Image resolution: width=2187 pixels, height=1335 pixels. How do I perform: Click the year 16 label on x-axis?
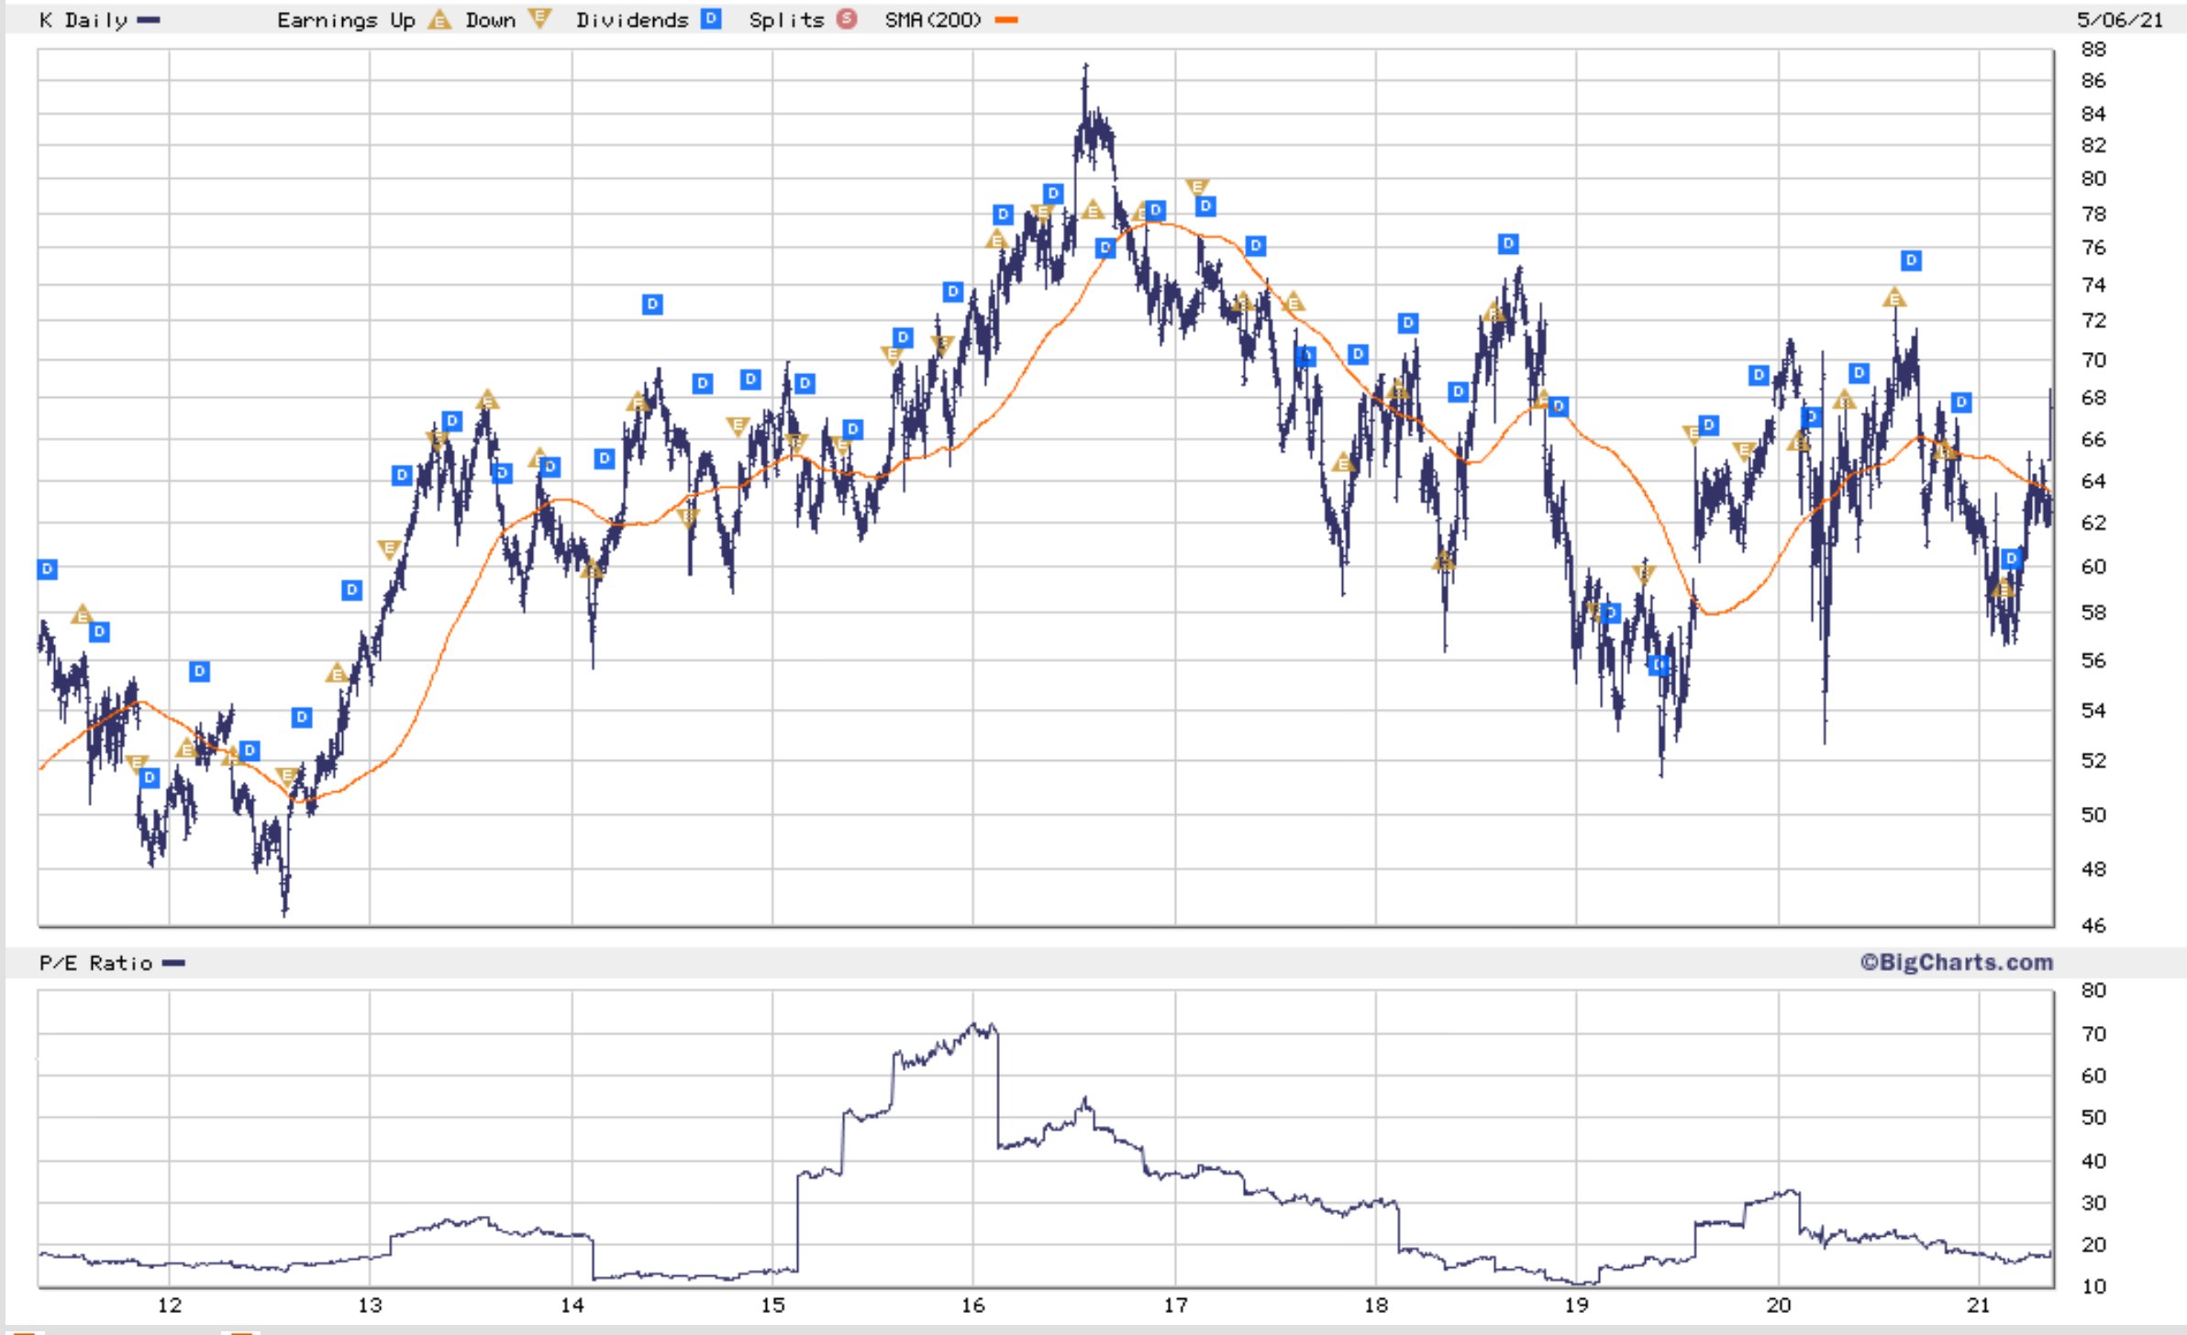point(972,1306)
